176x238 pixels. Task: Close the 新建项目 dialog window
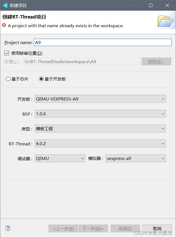tap(167, 5)
